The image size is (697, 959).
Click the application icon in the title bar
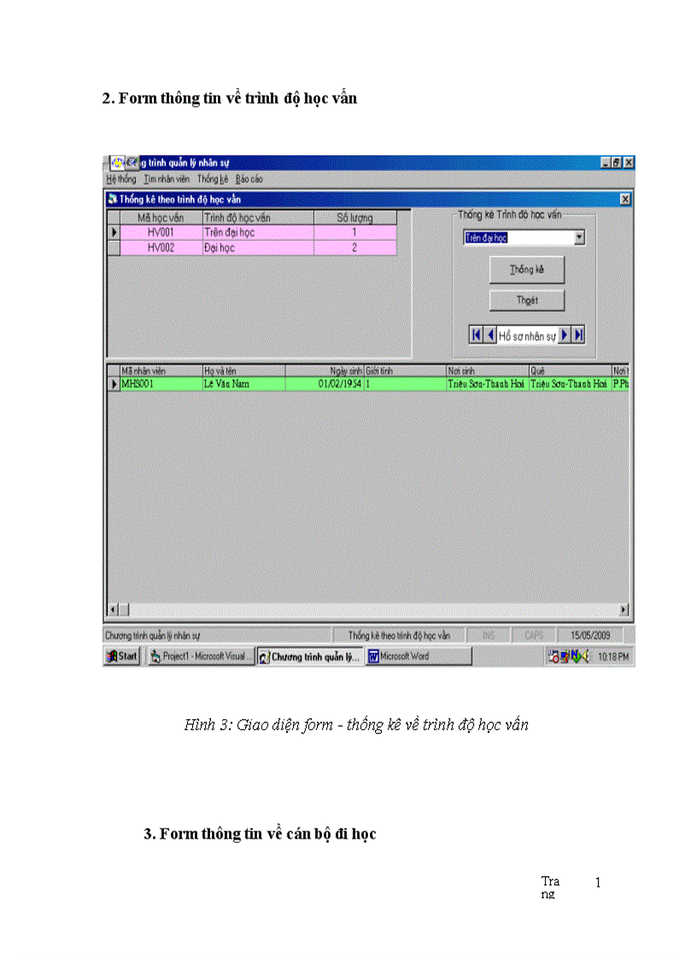(x=117, y=162)
